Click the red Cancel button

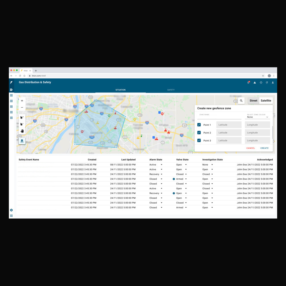click(251, 148)
